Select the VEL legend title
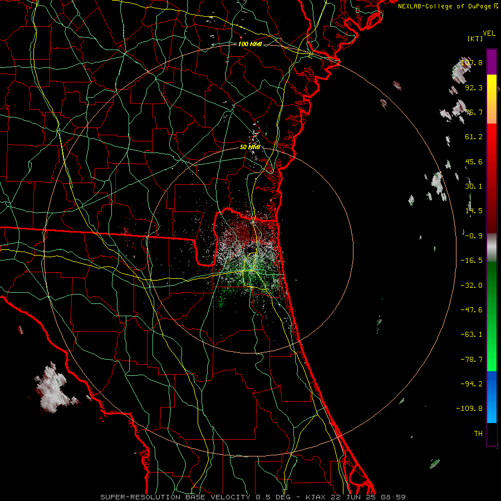The image size is (501, 501). [x=489, y=33]
